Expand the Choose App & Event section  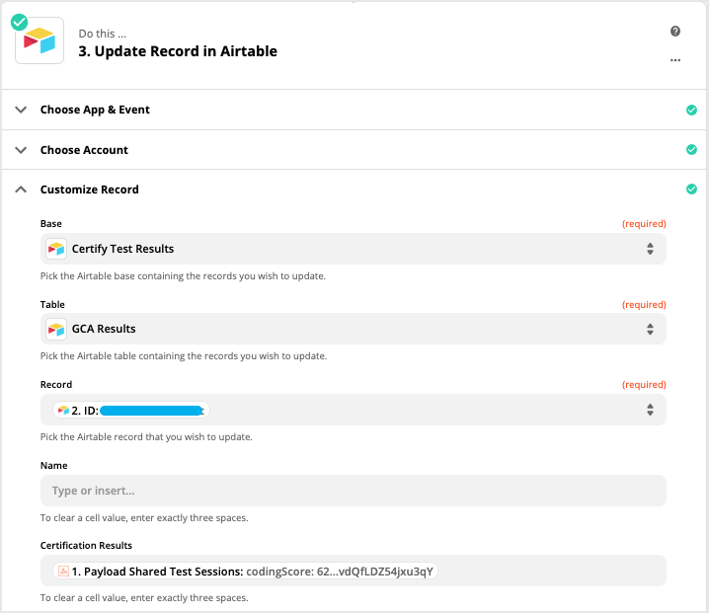pyautogui.click(x=21, y=110)
